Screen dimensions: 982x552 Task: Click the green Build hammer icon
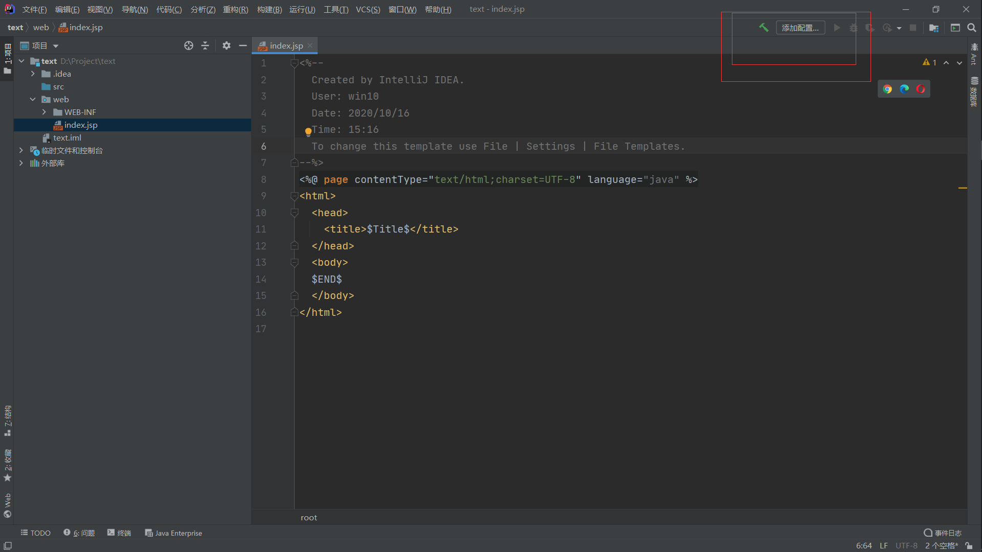click(764, 28)
